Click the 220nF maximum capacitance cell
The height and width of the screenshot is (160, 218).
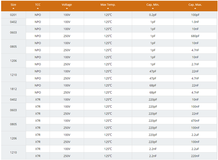(195, 156)
